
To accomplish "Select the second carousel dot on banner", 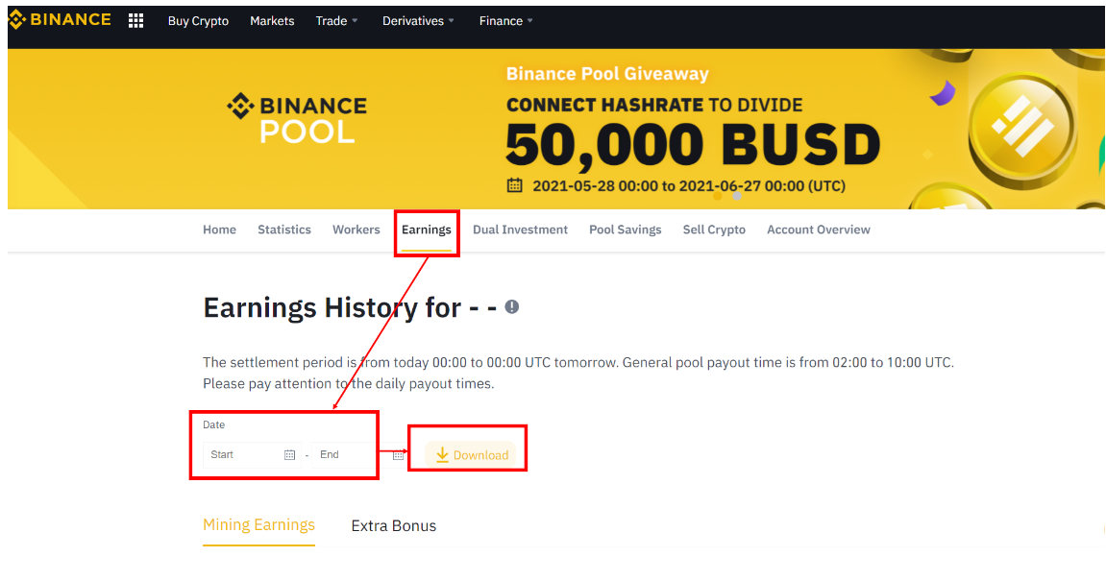I will click(736, 197).
